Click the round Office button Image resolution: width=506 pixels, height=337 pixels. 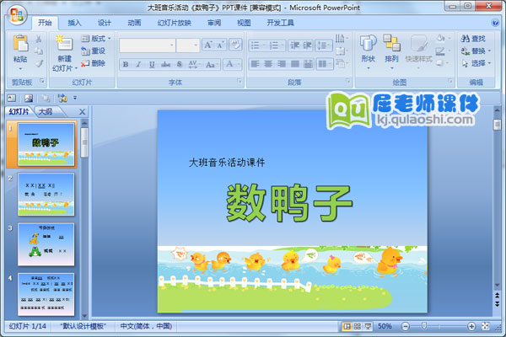[17, 14]
